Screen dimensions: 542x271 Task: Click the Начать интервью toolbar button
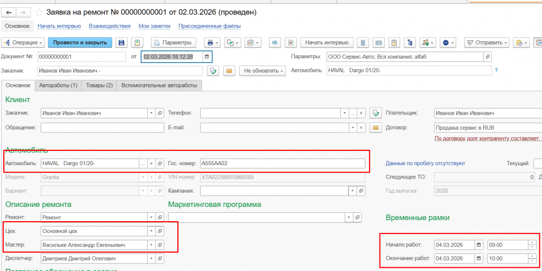coord(327,42)
